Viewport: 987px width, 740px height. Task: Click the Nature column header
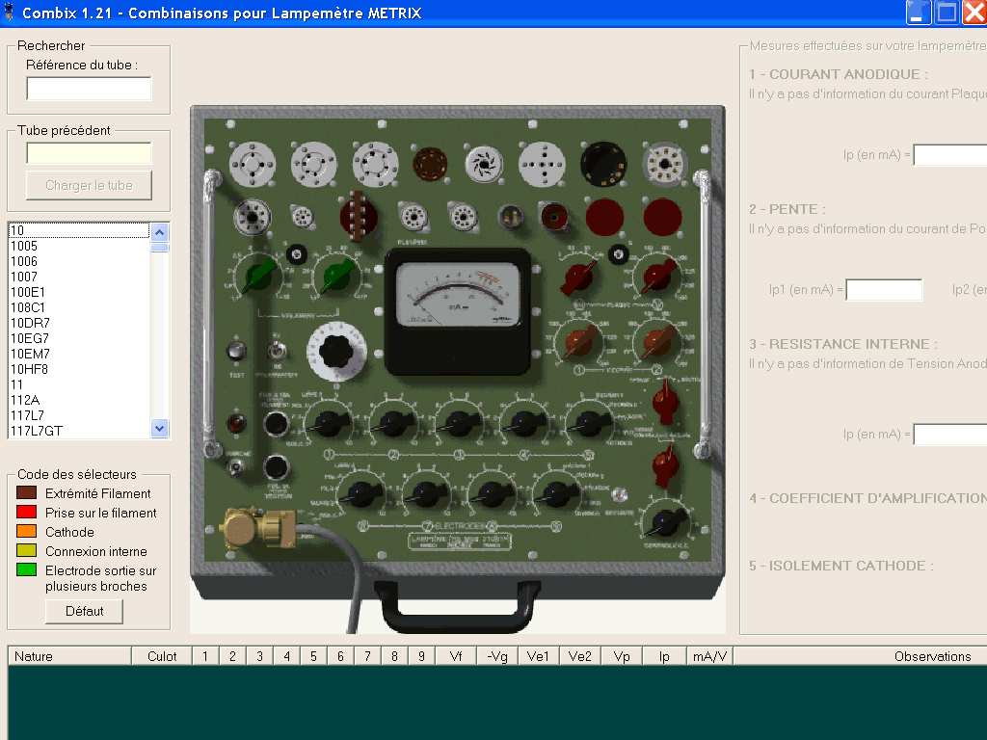coord(69,656)
